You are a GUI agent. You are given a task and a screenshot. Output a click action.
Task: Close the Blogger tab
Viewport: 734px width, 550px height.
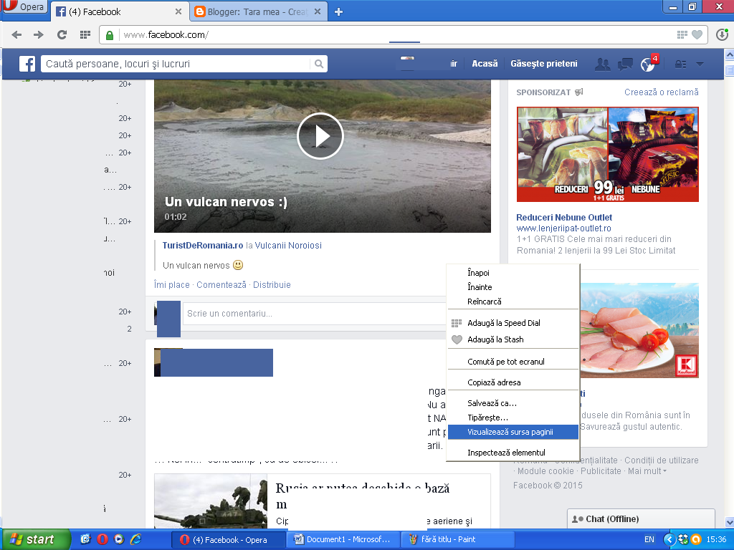point(318,11)
